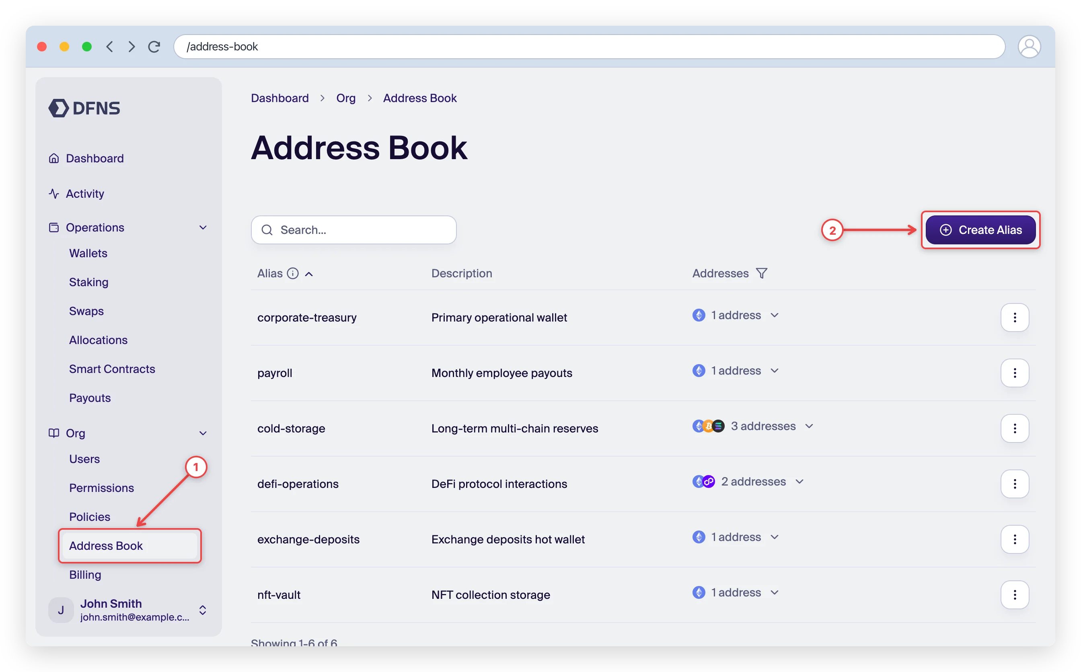Screen dimensions: 1081x672
Task: Click the "Long-term multi-chain reserves" description
Action: pos(515,428)
